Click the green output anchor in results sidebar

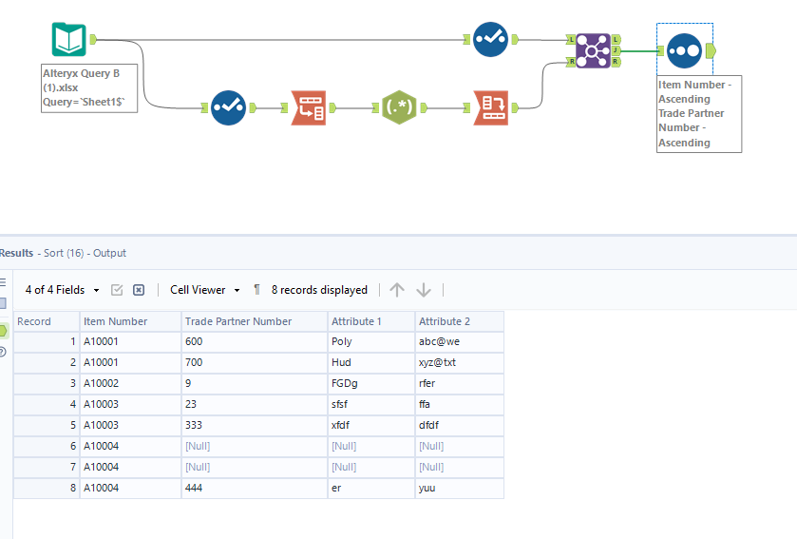tap(3, 330)
